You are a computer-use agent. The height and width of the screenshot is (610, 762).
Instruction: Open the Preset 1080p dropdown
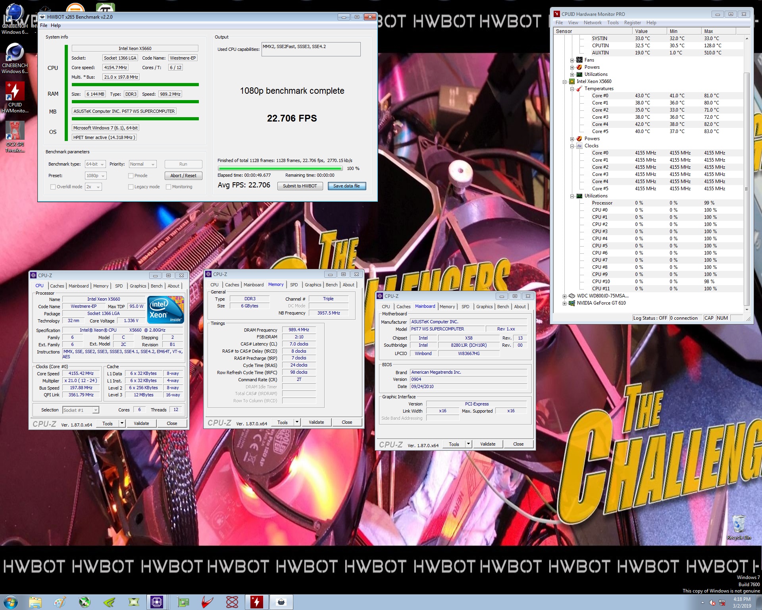pos(96,176)
